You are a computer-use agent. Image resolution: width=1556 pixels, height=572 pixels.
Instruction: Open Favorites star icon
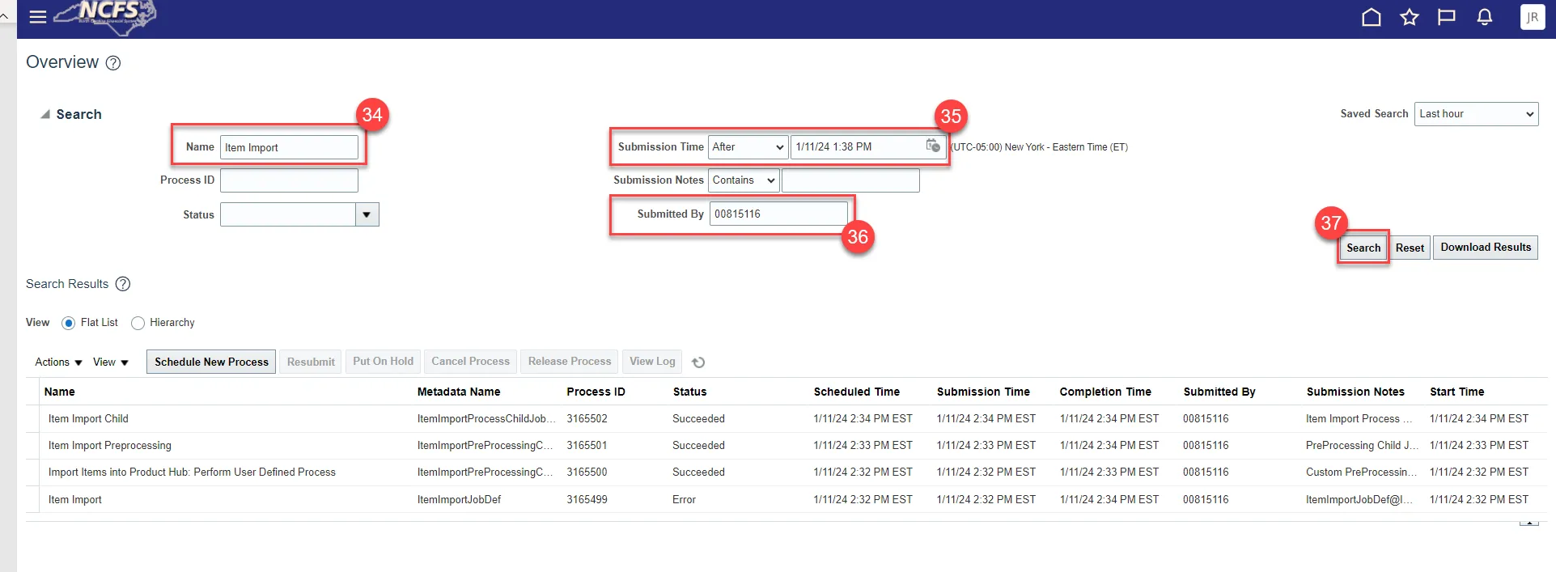coord(1409,17)
